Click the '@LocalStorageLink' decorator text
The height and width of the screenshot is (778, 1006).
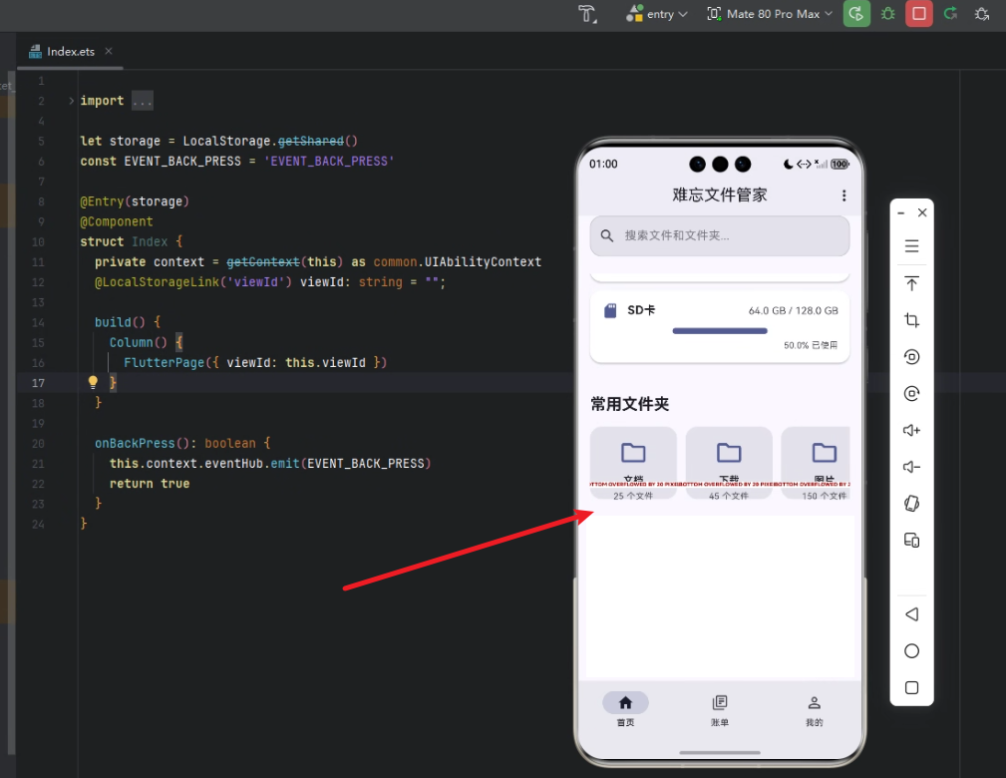tap(158, 282)
